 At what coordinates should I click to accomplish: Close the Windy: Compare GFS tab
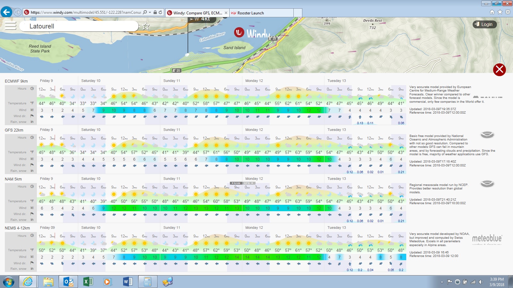[226, 13]
